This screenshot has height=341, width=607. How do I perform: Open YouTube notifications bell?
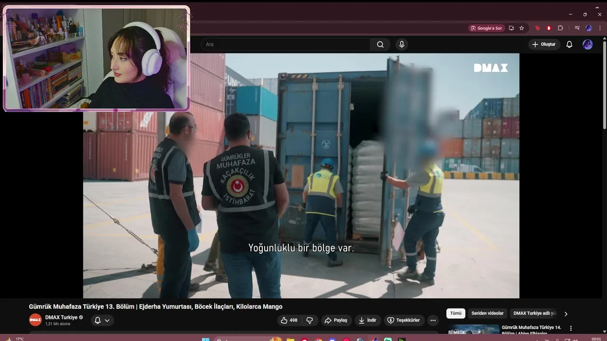tap(570, 45)
